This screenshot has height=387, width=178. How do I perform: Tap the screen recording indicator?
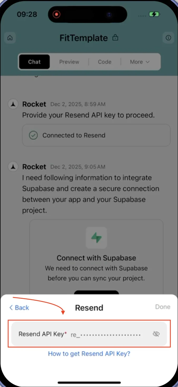tap(56, 15)
